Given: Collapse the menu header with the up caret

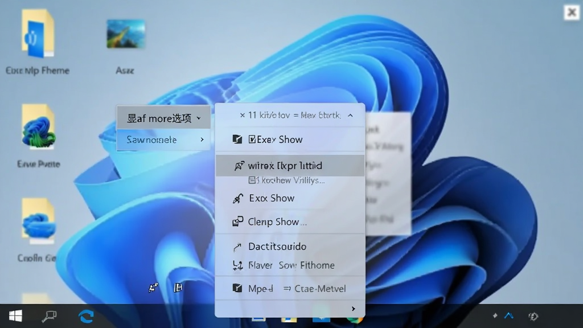Looking at the screenshot, I should coord(350,115).
